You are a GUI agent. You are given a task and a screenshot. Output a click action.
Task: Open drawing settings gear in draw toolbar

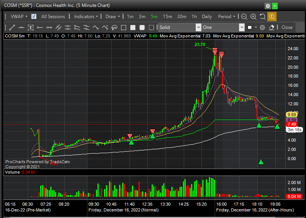[x=262, y=27]
